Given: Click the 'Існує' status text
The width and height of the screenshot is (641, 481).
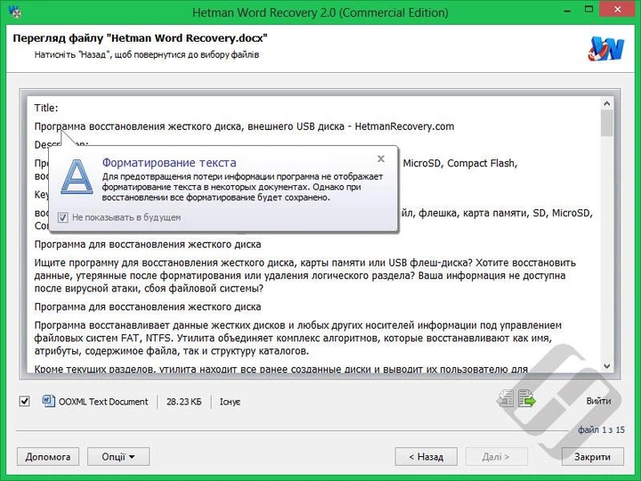Looking at the screenshot, I should click(231, 402).
